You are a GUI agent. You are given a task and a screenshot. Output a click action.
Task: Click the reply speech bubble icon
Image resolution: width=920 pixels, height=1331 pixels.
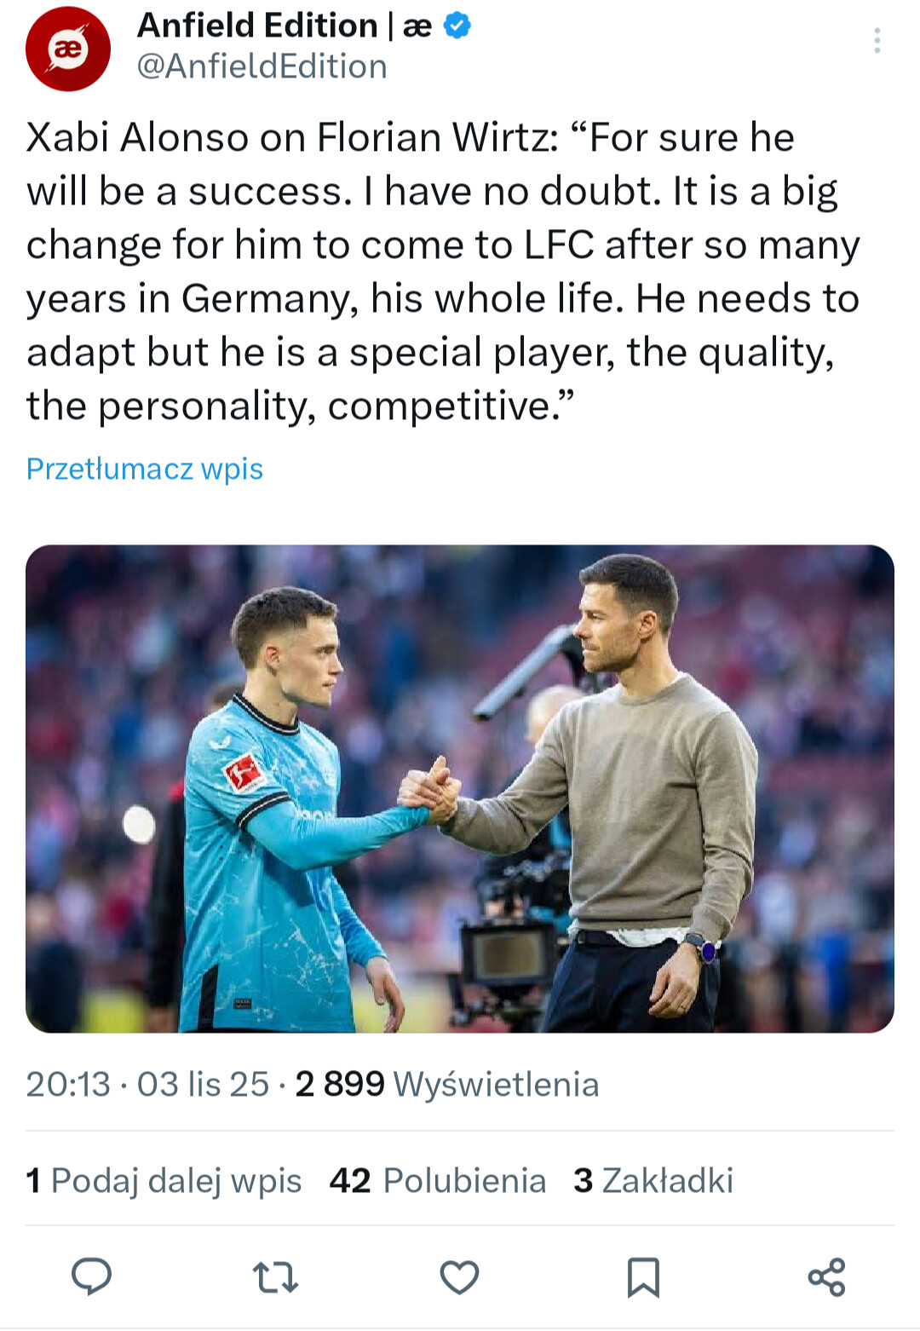91,1276
